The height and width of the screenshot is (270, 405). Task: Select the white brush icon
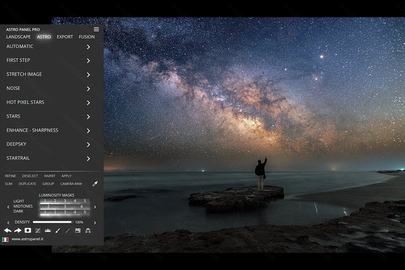coord(57,230)
